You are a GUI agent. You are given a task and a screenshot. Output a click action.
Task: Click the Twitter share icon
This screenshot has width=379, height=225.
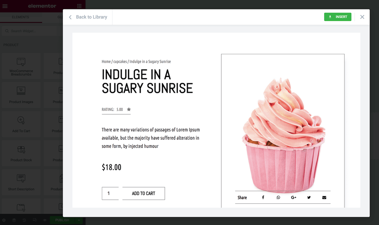pos(309,198)
